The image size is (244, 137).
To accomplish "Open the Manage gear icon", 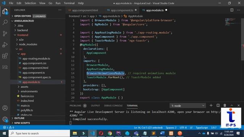I will click(x=5, y=119).
